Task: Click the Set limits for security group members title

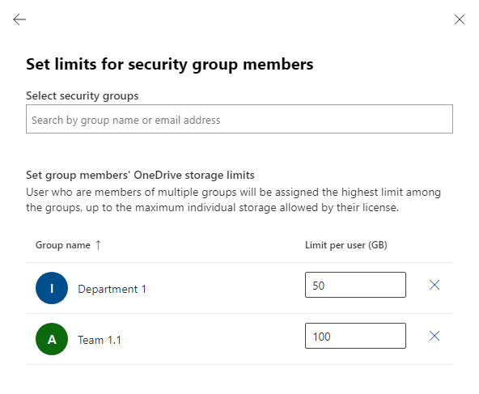Action: coord(170,65)
